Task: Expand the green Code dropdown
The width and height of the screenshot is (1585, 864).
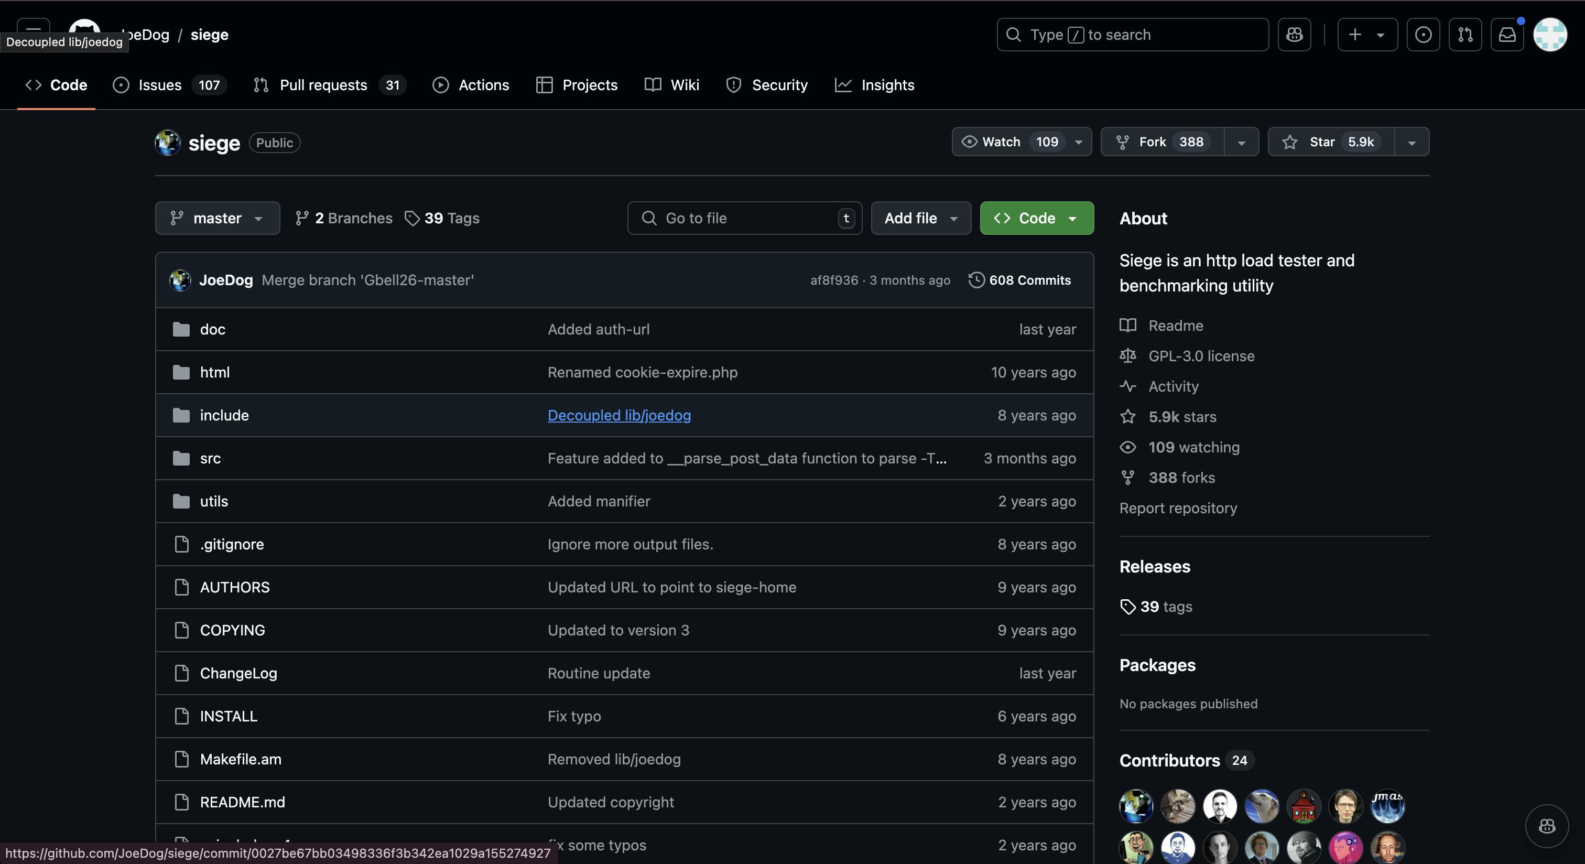Action: [1037, 218]
